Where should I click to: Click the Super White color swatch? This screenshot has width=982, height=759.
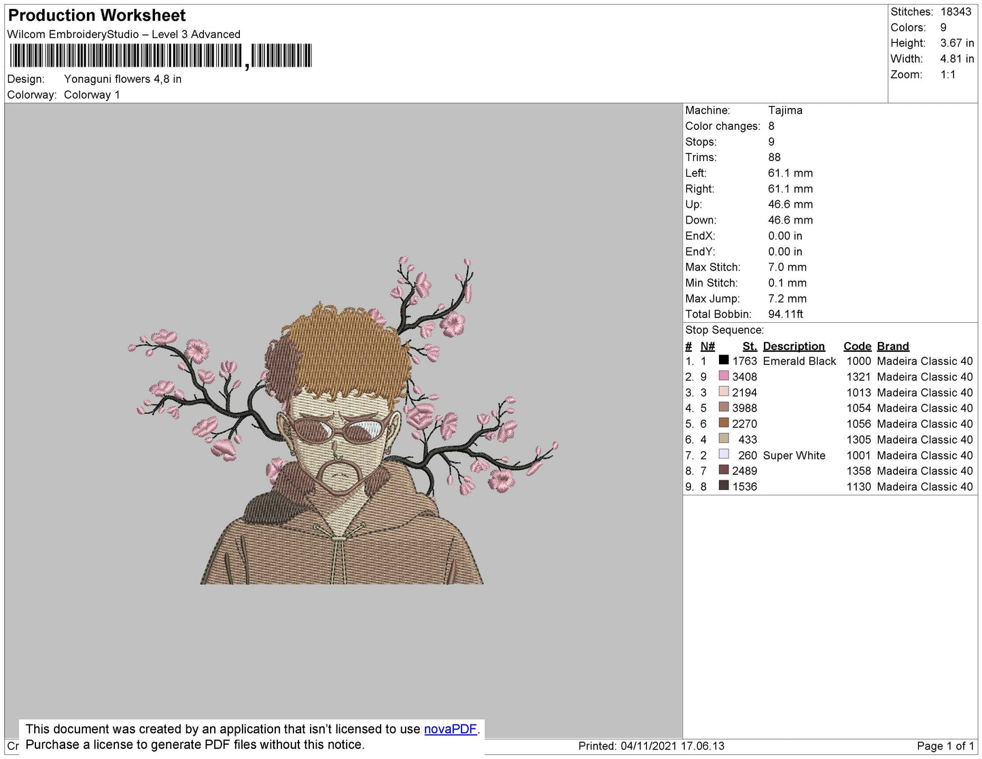coord(724,454)
